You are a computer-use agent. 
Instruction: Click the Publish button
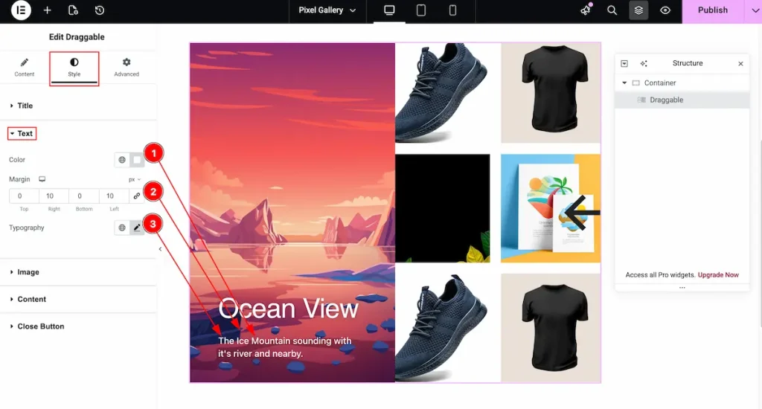pyautogui.click(x=712, y=10)
